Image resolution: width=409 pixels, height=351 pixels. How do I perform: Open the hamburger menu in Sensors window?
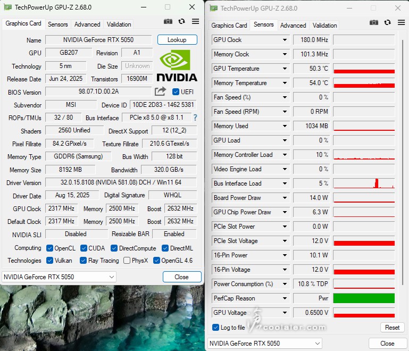(x=401, y=22)
